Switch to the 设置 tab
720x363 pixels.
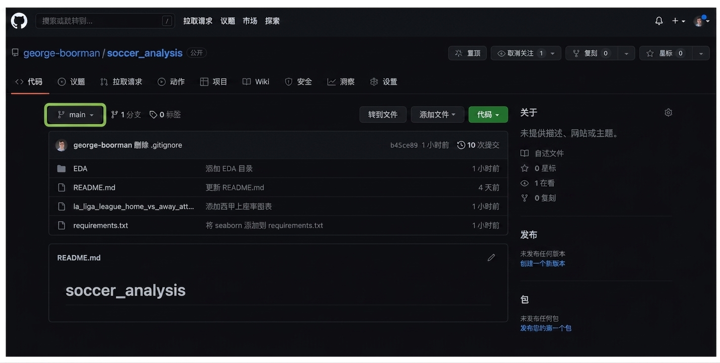384,81
